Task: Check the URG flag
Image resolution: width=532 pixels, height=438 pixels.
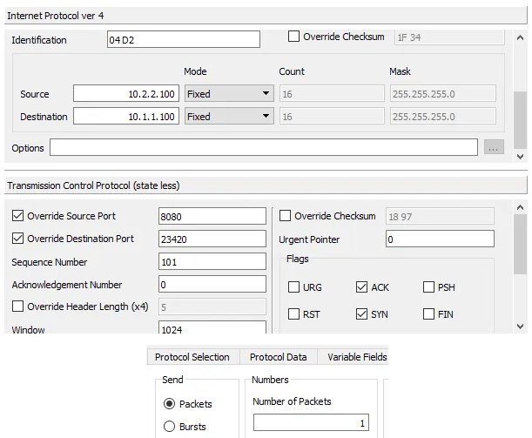Action: (x=293, y=287)
